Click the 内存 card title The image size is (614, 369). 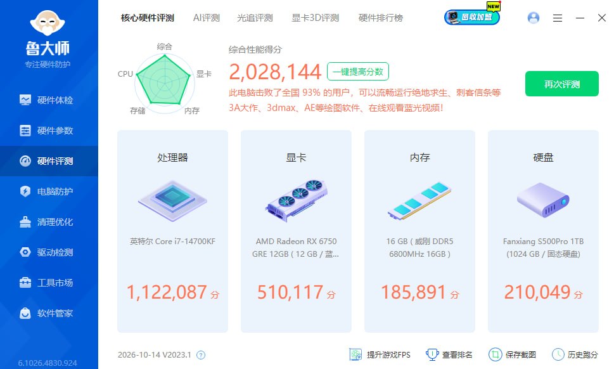tap(419, 158)
